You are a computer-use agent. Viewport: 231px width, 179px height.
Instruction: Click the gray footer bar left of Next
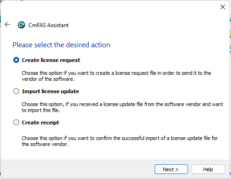[x=78, y=169]
